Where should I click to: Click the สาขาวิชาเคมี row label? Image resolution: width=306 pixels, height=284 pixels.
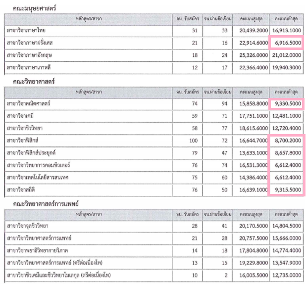(20, 116)
